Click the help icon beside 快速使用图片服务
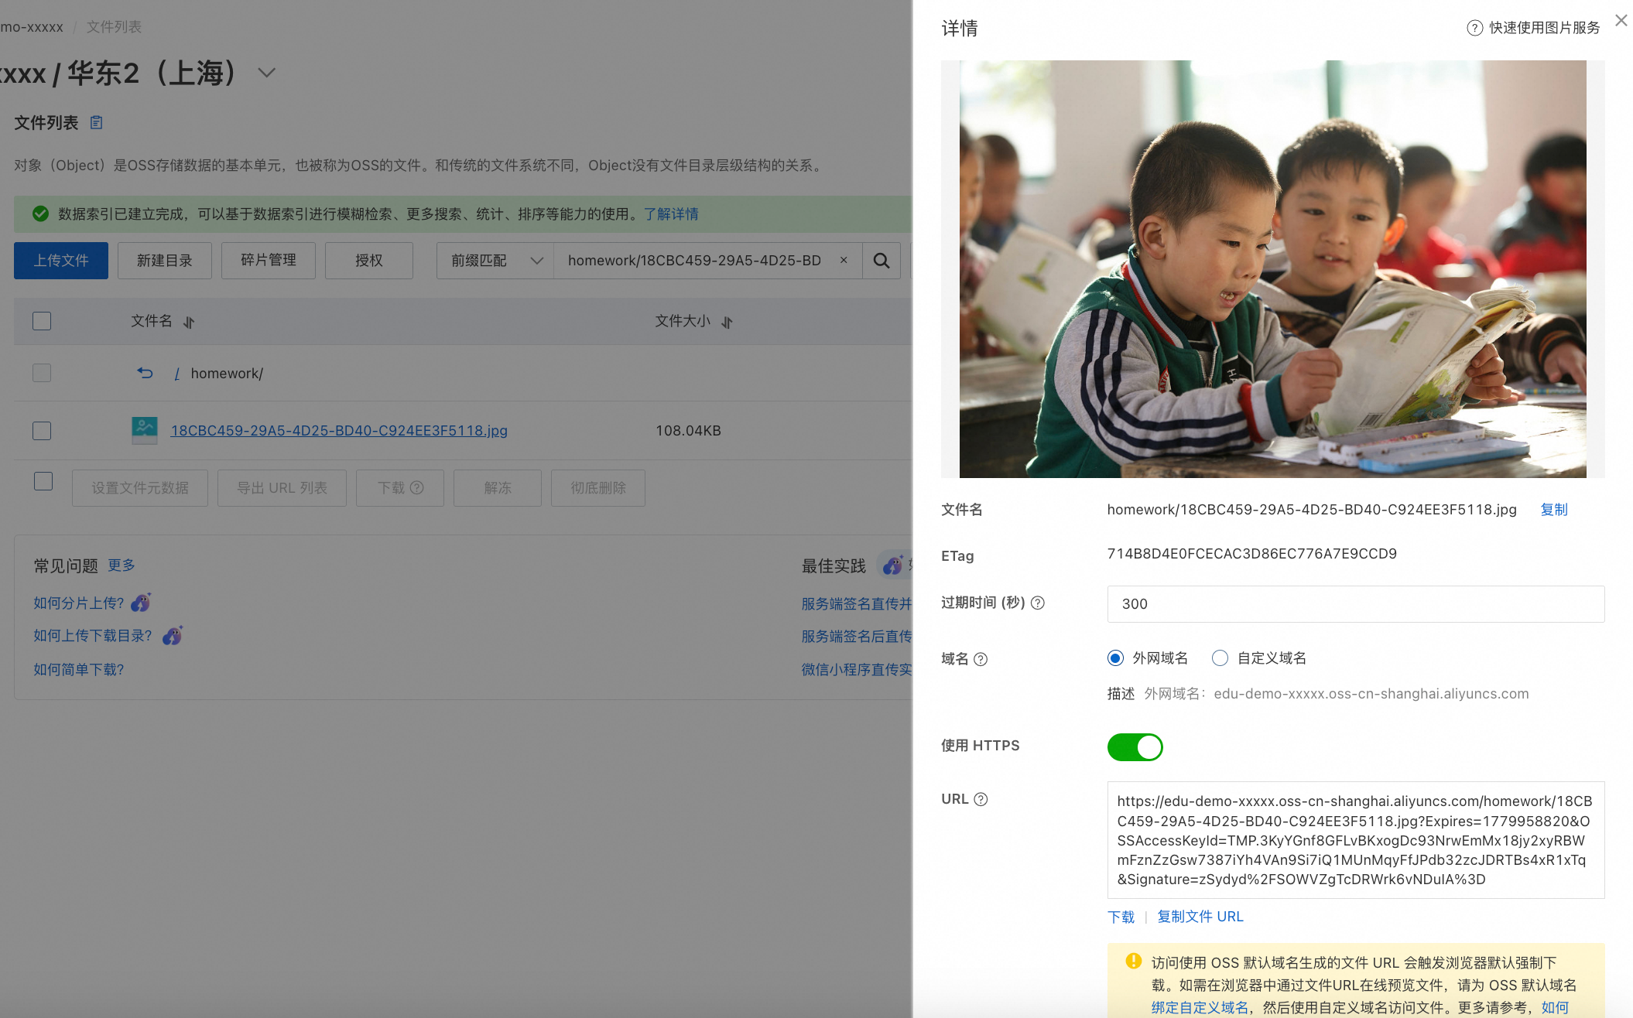 (x=1474, y=29)
